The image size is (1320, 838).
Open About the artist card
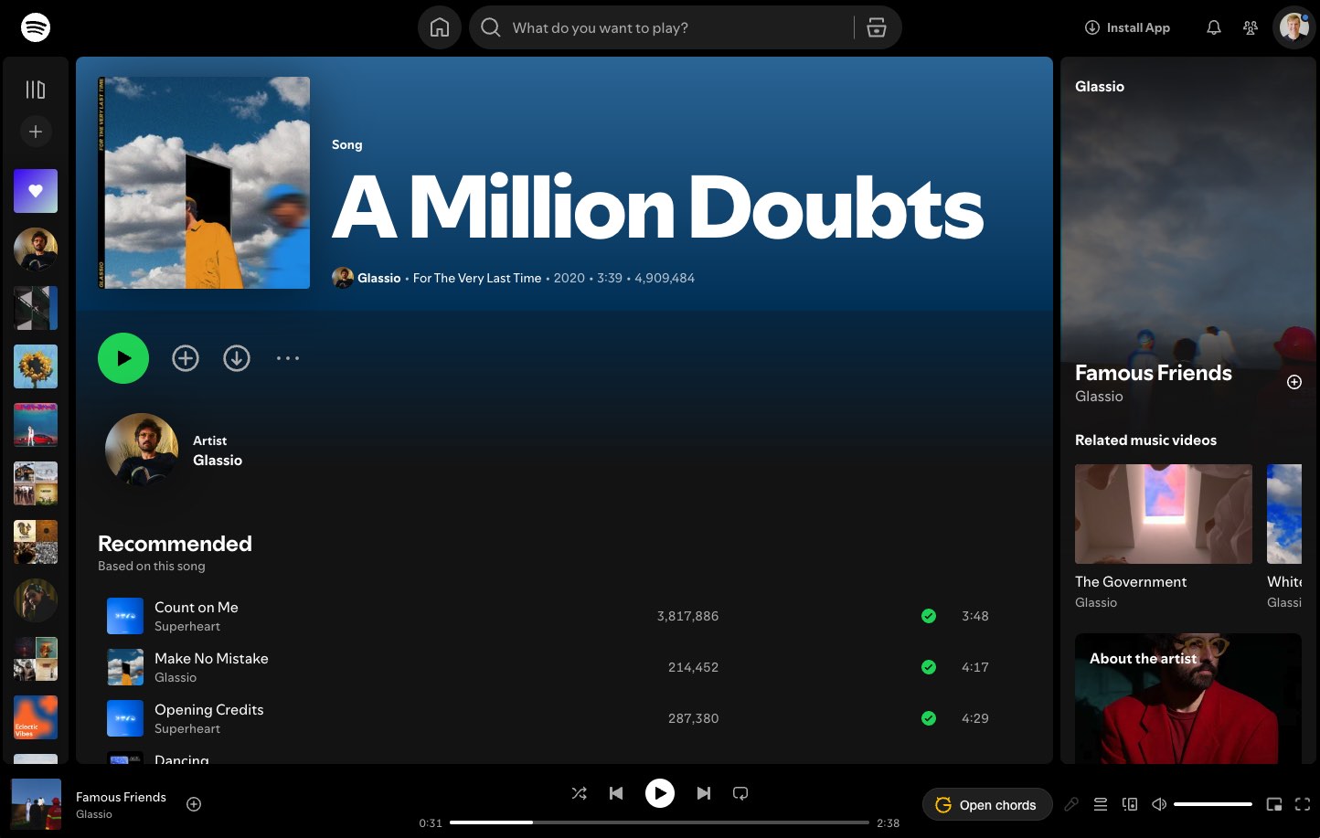tap(1188, 698)
